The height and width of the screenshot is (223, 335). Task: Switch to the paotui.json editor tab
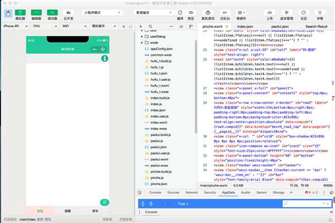tap(280, 26)
